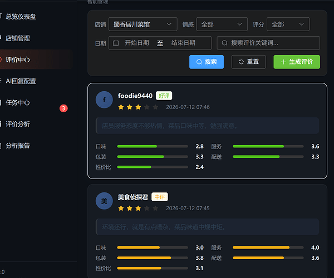Click the magnifier icon in keyword box
This screenshot has width=334, height=278.
[224, 43]
